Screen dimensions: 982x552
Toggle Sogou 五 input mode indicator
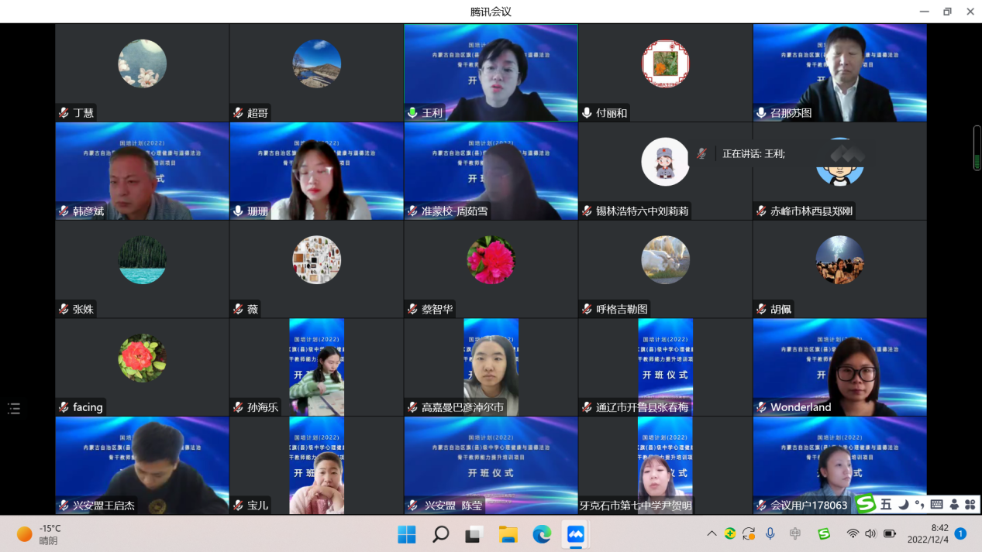pos(886,505)
